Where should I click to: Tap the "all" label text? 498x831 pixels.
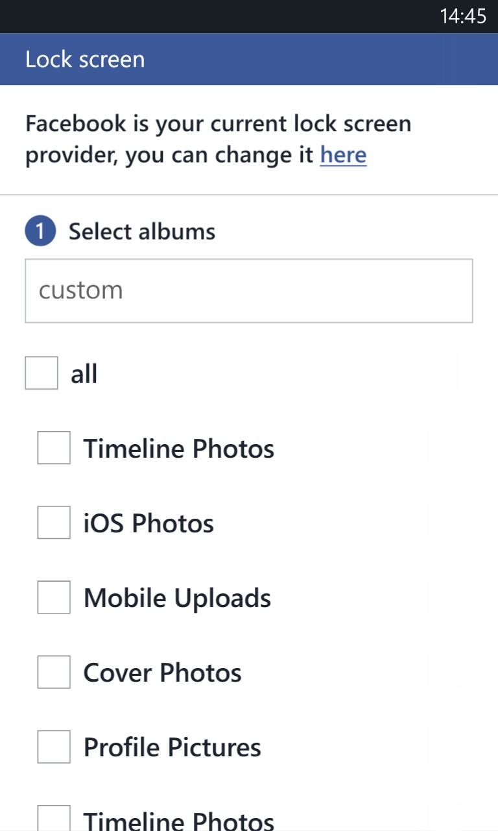coord(84,374)
